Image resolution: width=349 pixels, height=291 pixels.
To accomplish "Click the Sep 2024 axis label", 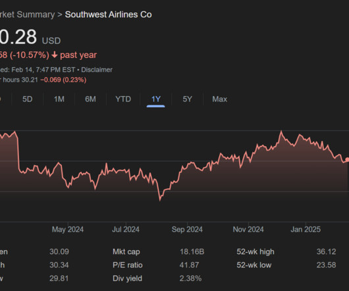I will (x=187, y=229).
